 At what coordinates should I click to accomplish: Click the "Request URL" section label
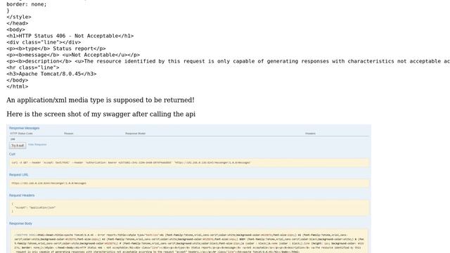pyautogui.click(x=19, y=175)
